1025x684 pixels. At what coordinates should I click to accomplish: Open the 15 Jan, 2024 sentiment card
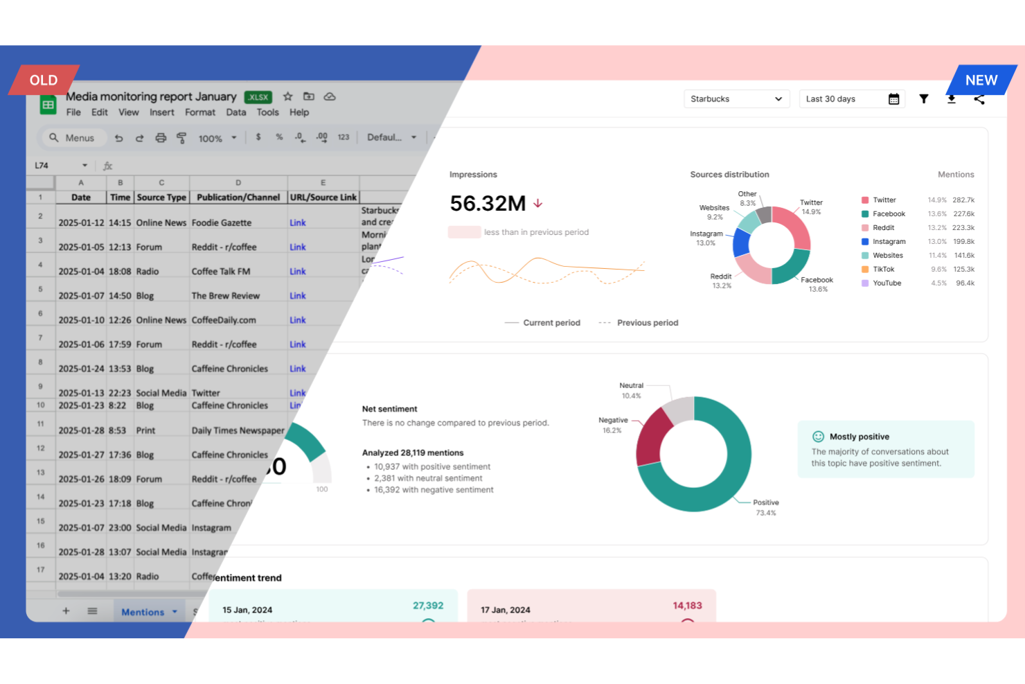333,605
